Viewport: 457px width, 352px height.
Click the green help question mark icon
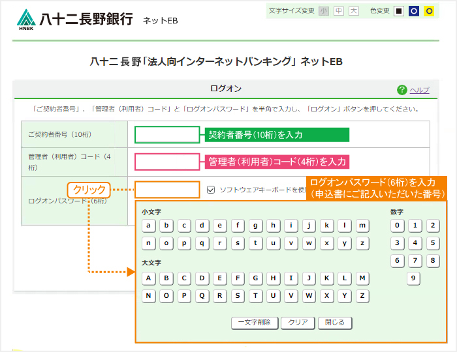point(402,90)
